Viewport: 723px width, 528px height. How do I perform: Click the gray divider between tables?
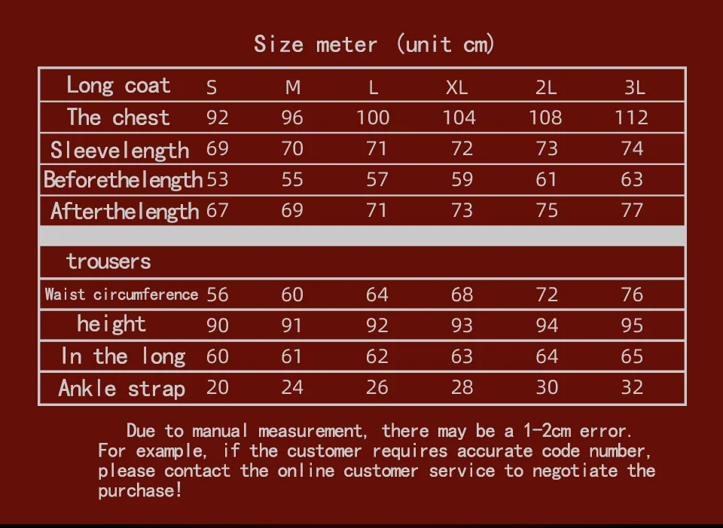(x=362, y=236)
